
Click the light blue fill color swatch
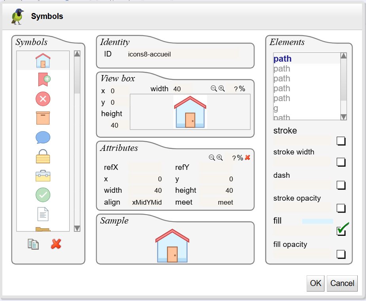click(x=317, y=222)
